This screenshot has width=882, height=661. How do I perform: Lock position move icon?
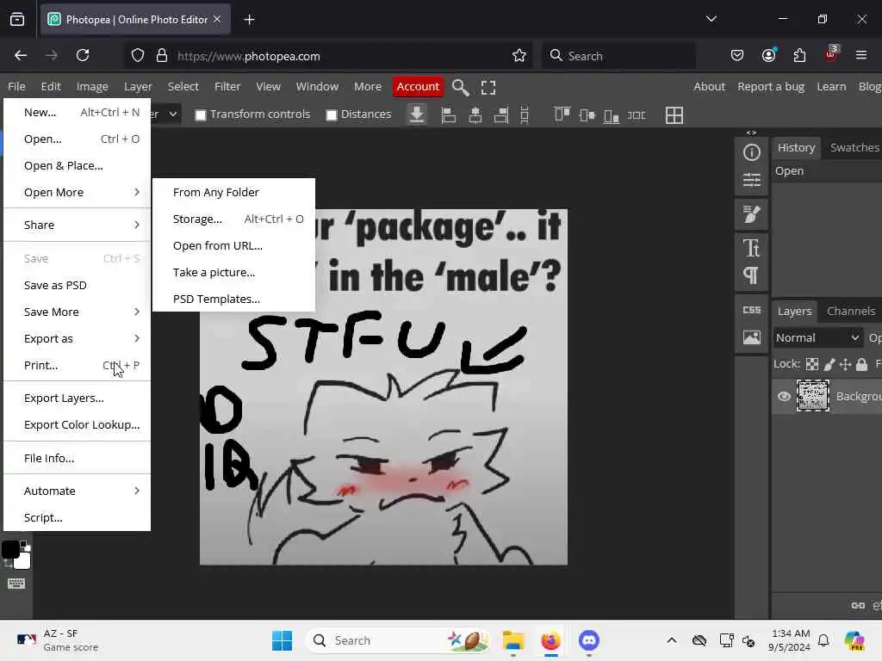point(845,364)
